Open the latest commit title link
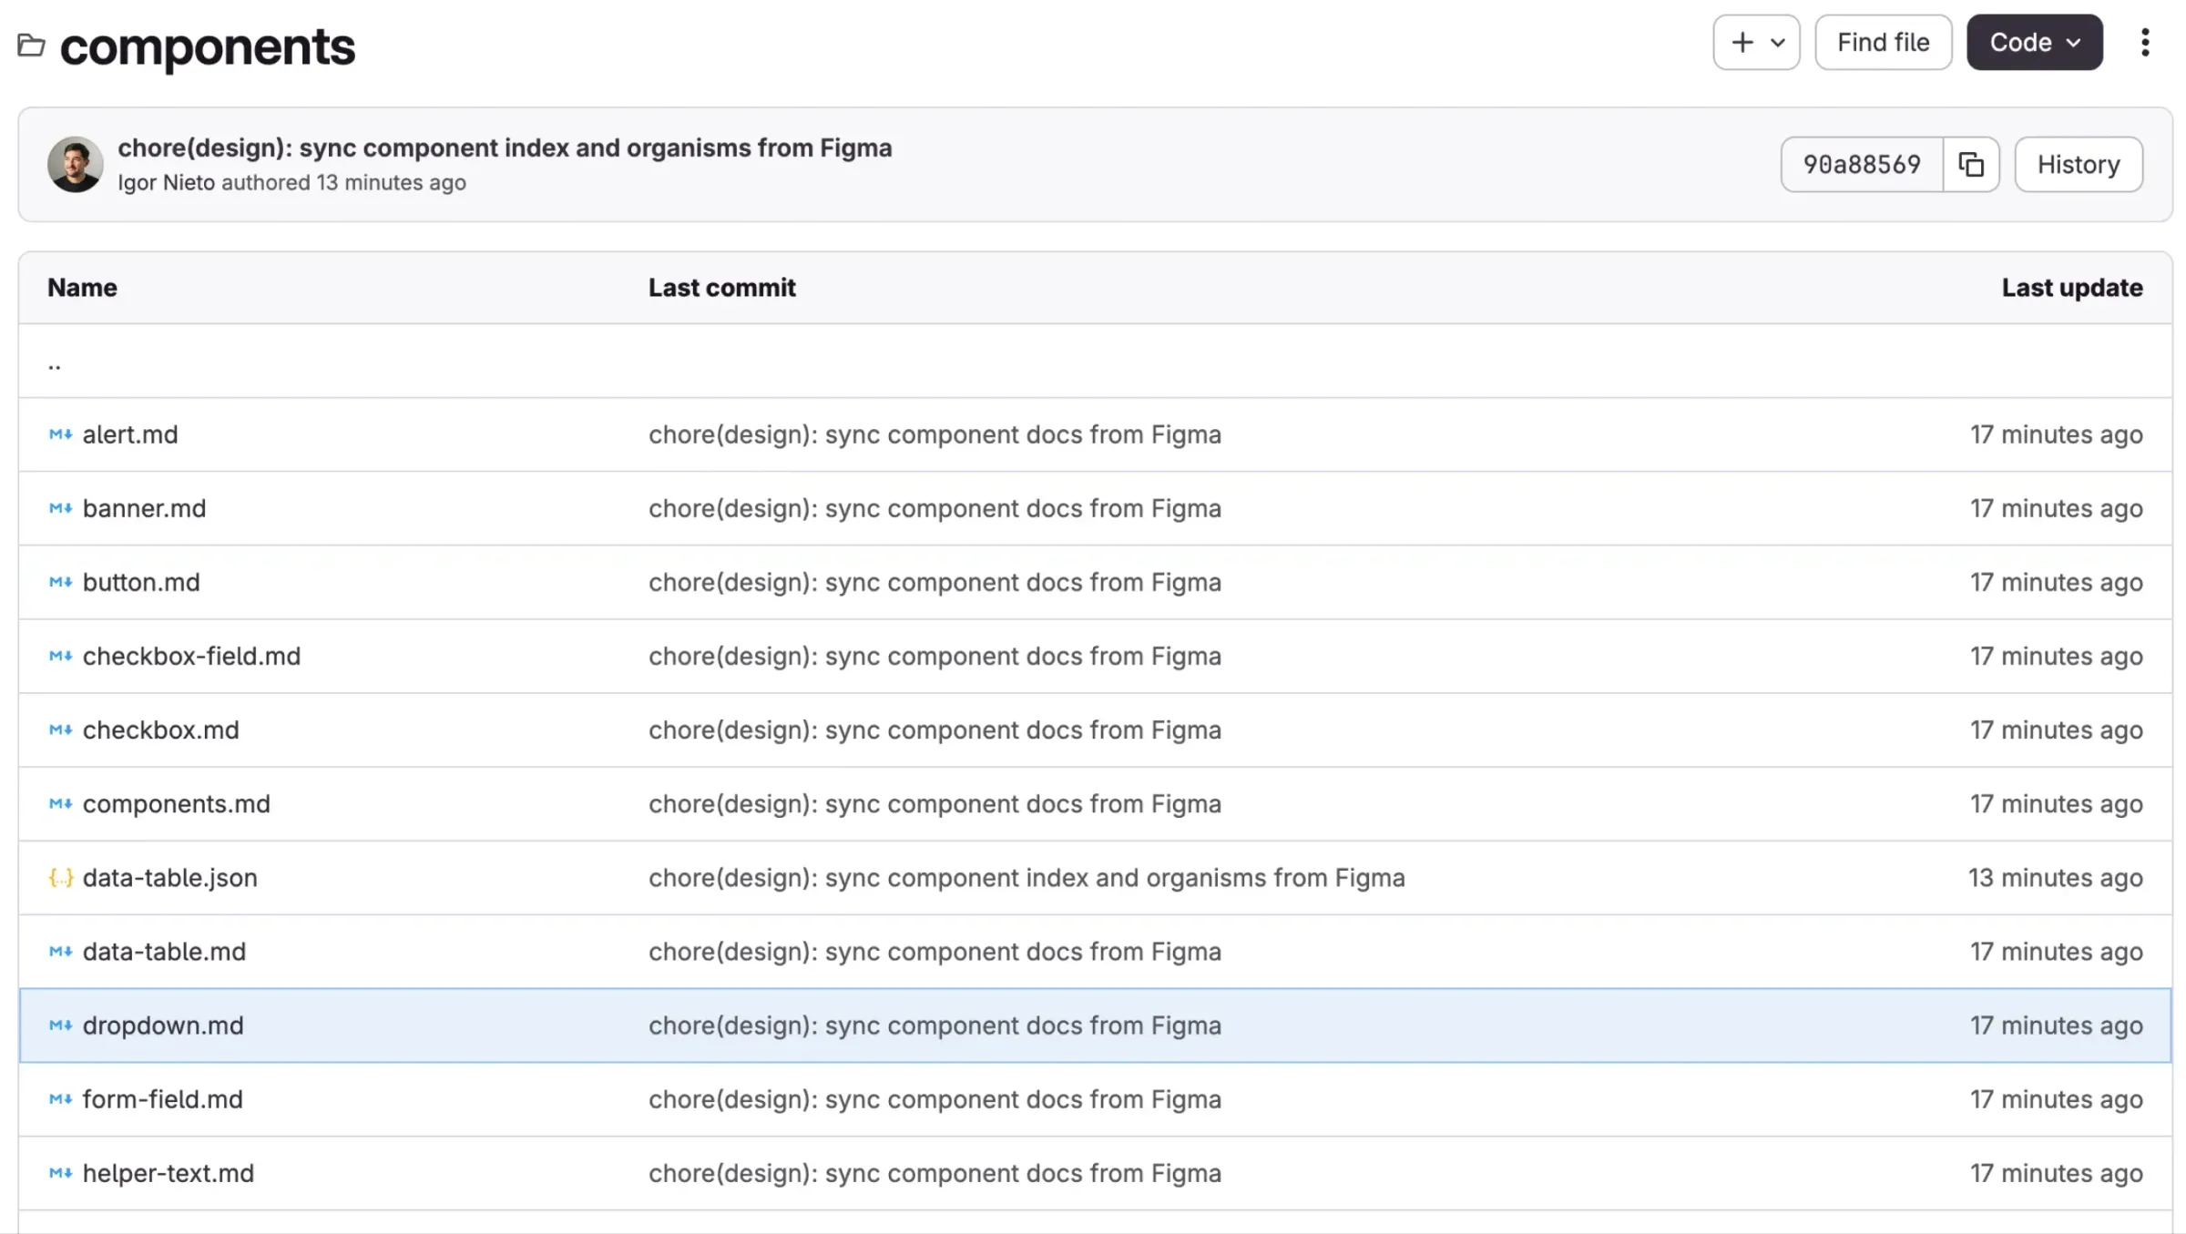Viewport: 2186px width, 1234px height. click(x=505, y=148)
